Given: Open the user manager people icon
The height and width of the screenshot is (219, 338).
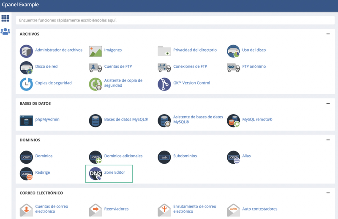Looking at the screenshot, I should click(x=5, y=32).
